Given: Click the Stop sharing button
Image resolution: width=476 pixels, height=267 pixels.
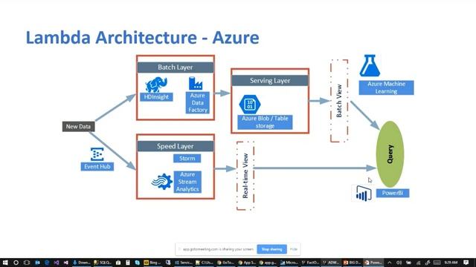Looking at the screenshot, I should point(271,249).
